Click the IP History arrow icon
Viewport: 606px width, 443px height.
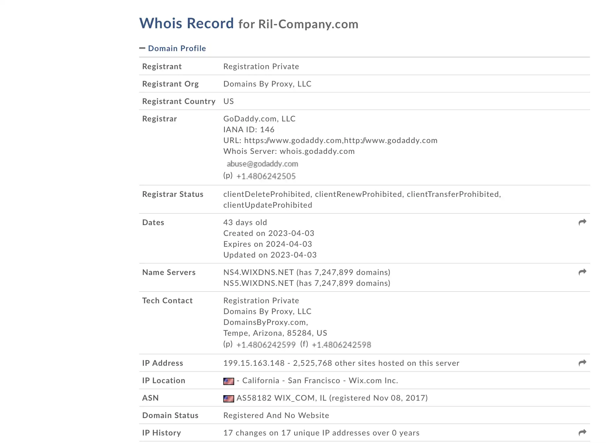(x=582, y=433)
